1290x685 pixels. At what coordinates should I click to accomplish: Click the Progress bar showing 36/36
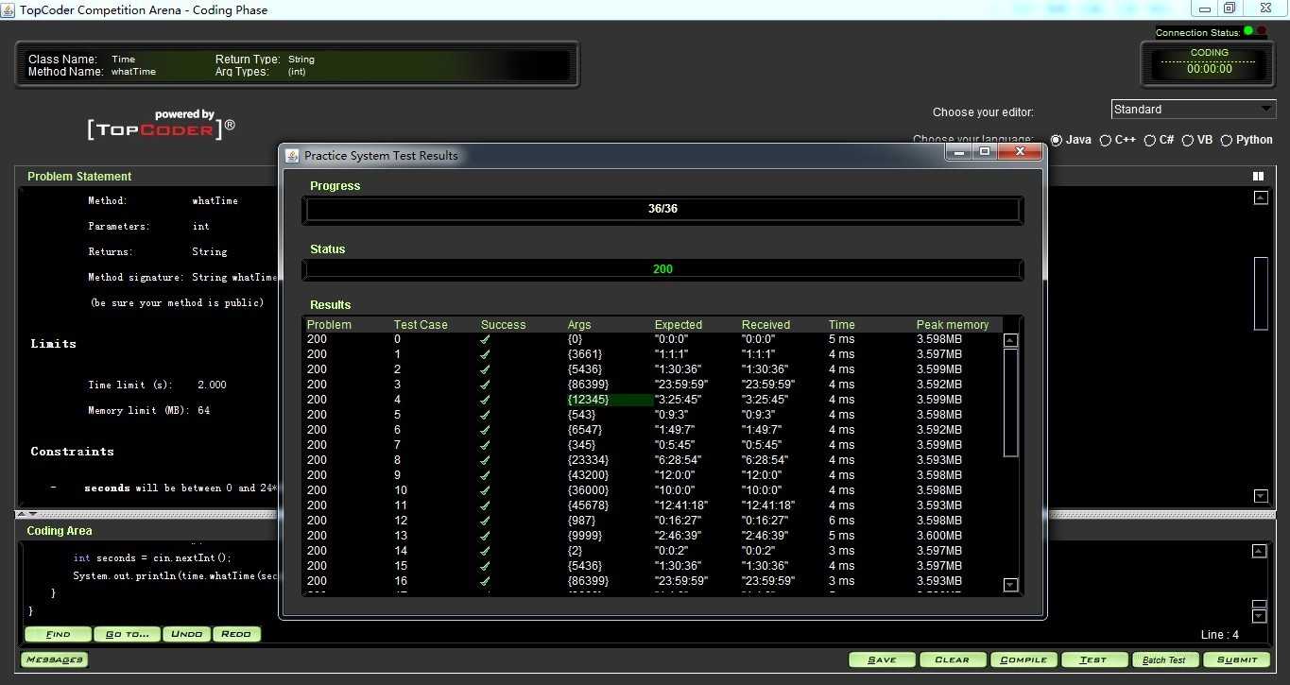click(x=662, y=209)
